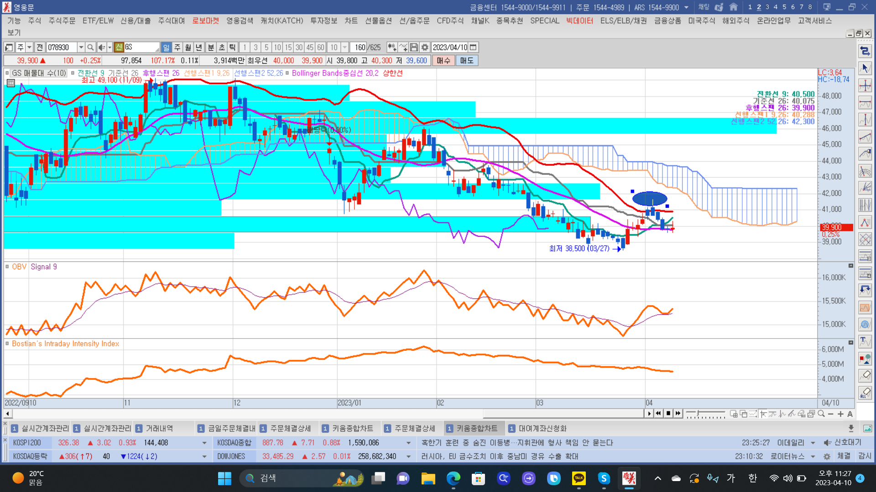876x492 pixels.
Task: Open chart settings gear in toolbar
Action: click(x=425, y=47)
